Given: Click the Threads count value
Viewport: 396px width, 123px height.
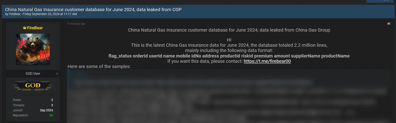Looking at the screenshot, I should (52, 105).
